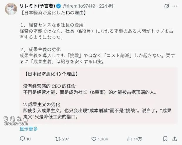The width and height of the screenshot is (182, 145).
Task: Open the three-dot more options menu
Action: pos(175,6)
